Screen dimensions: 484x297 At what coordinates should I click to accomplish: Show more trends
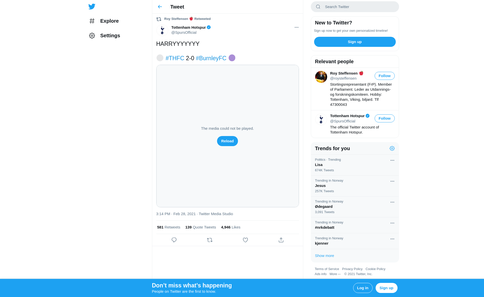tap(324, 256)
